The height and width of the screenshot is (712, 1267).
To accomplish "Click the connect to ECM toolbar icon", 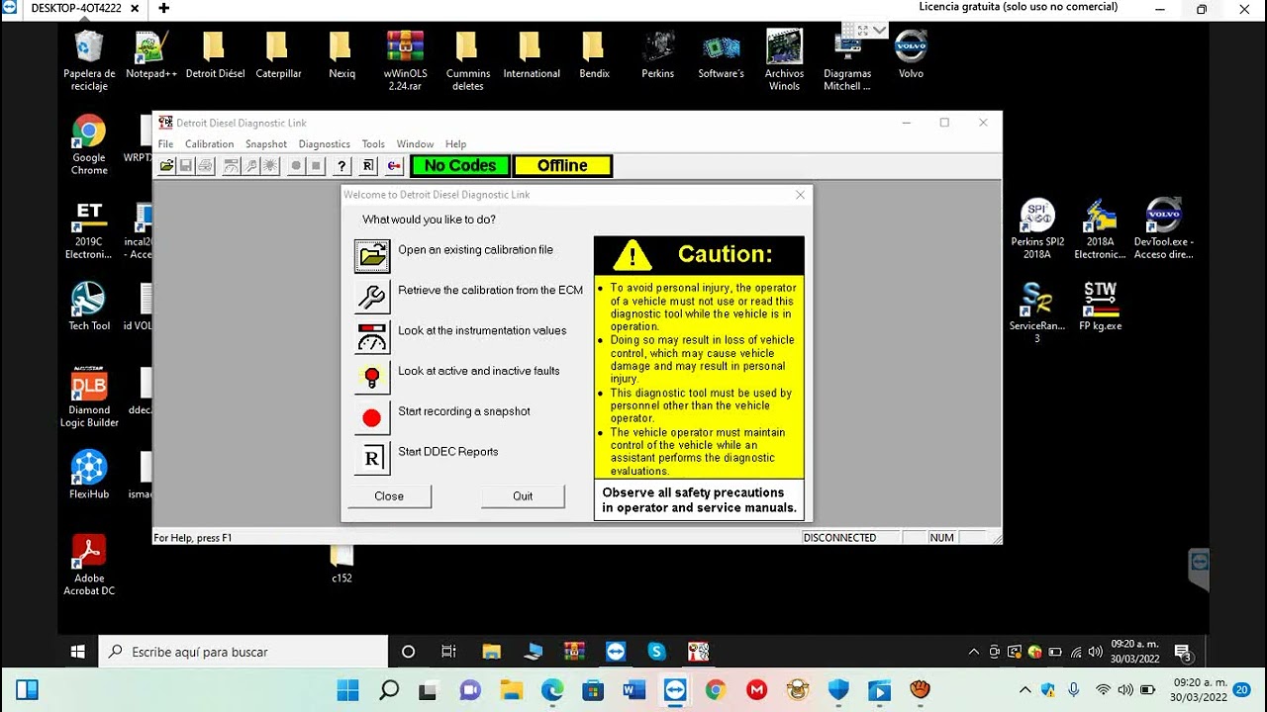I will 394,166.
